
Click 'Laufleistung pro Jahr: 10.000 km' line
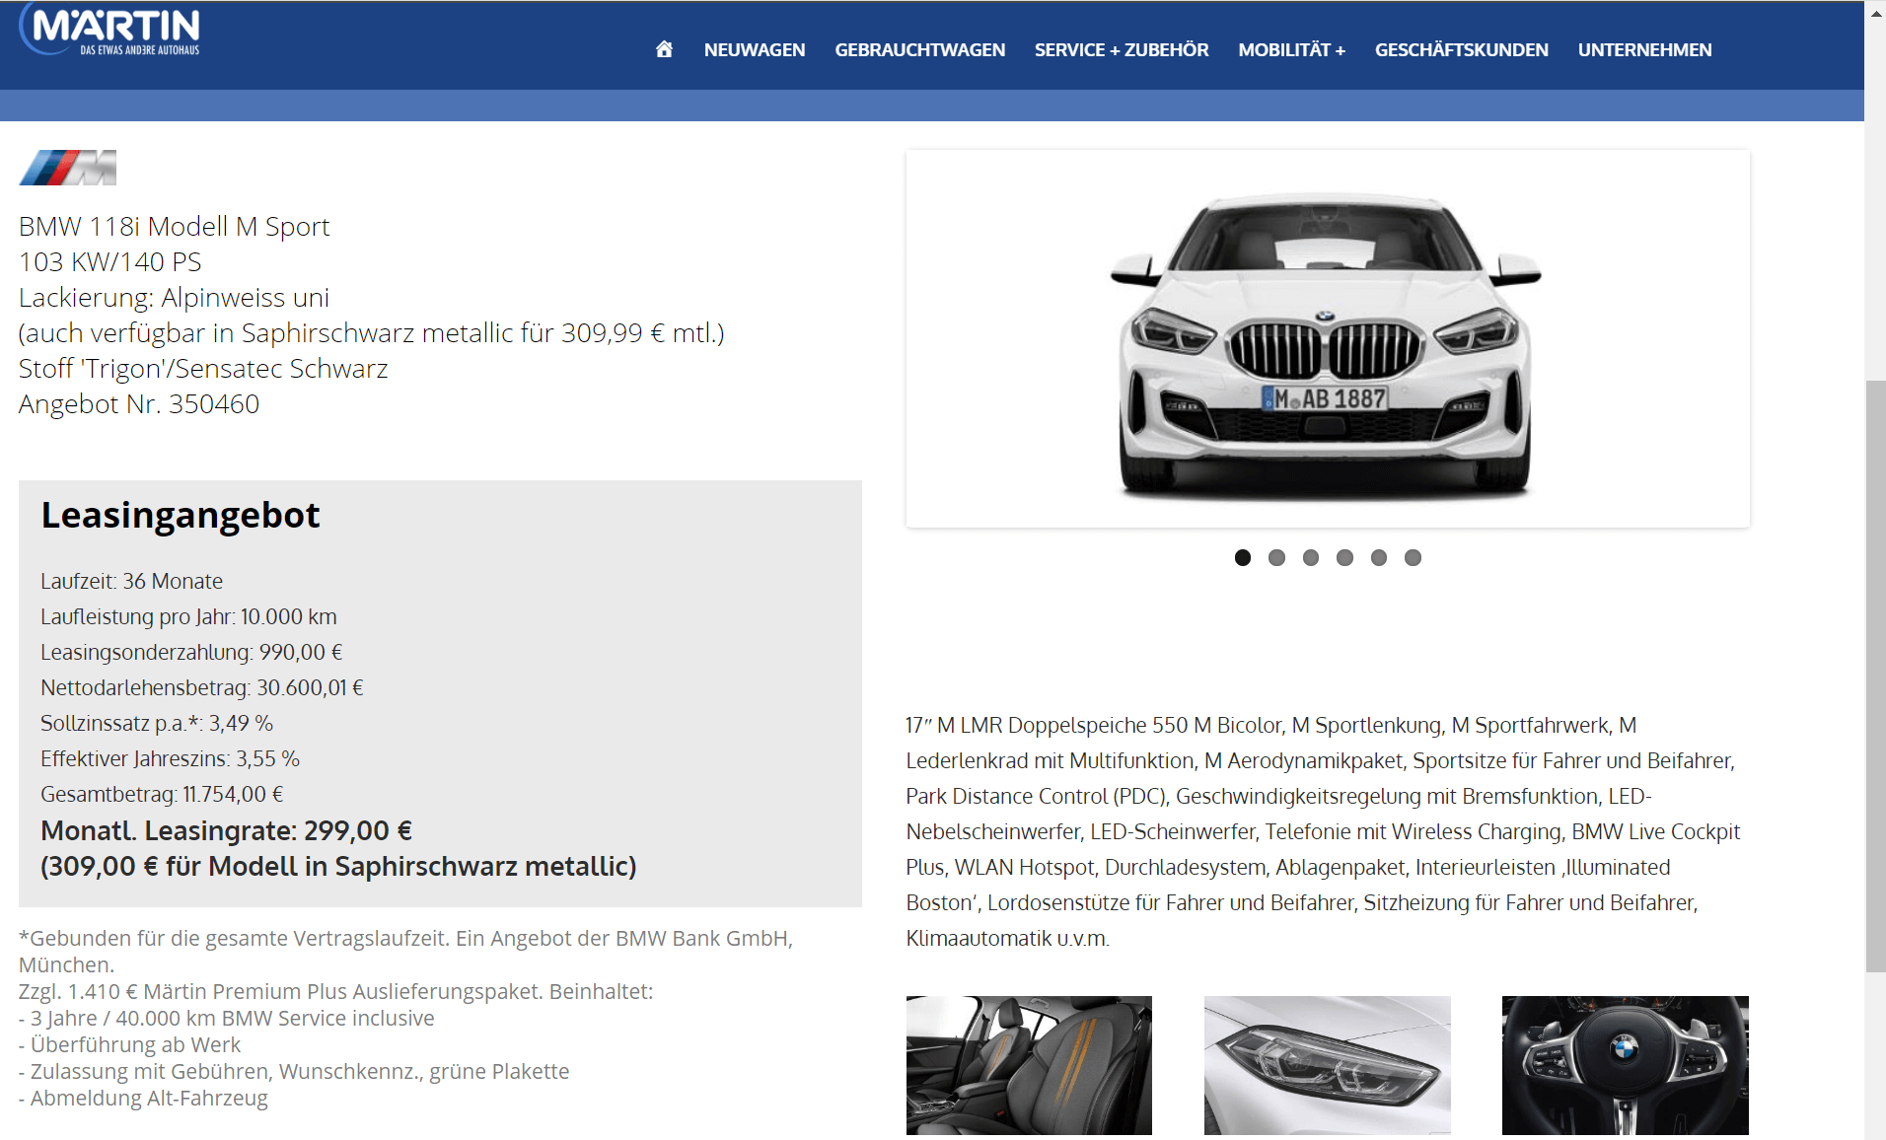pyautogui.click(x=188, y=617)
